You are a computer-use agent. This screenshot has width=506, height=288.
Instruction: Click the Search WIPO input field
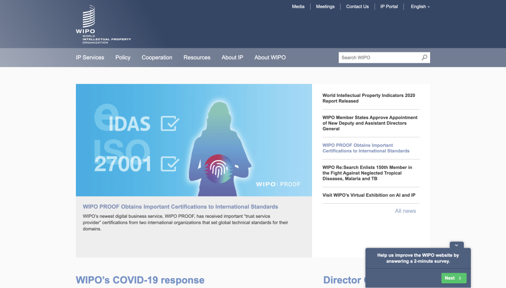pyautogui.click(x=379, y=58)
